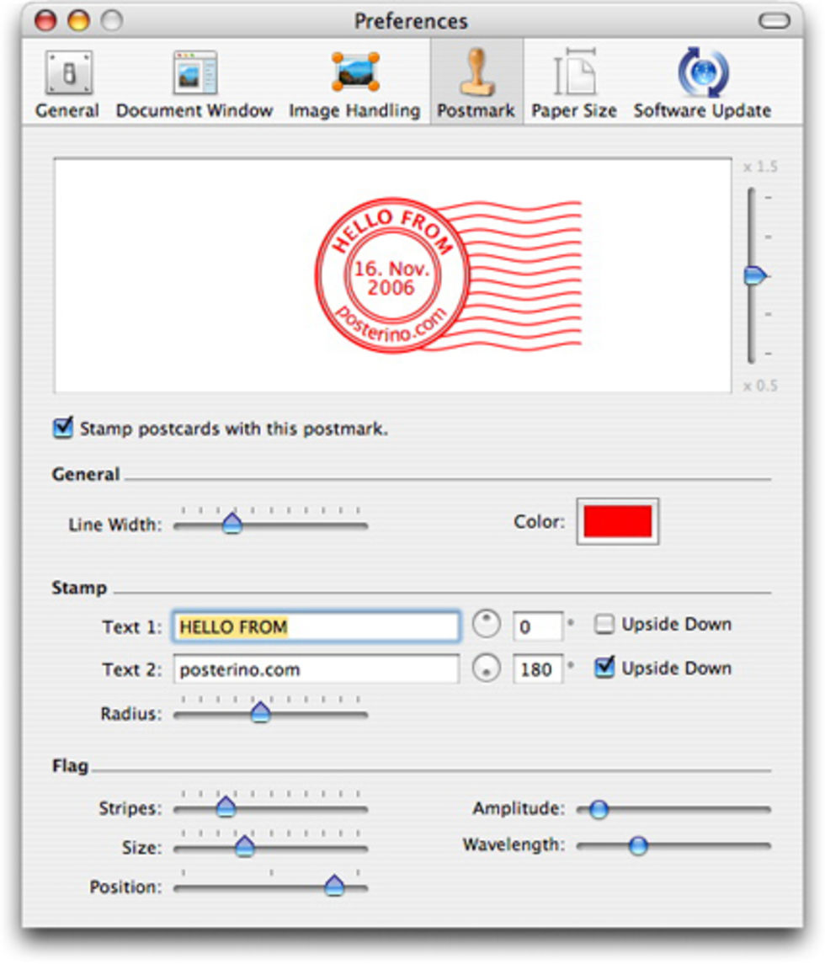Uncheck Upside Down for Text 2
The width and height of the screenshot is (825, 964).
tap(604, 668)
